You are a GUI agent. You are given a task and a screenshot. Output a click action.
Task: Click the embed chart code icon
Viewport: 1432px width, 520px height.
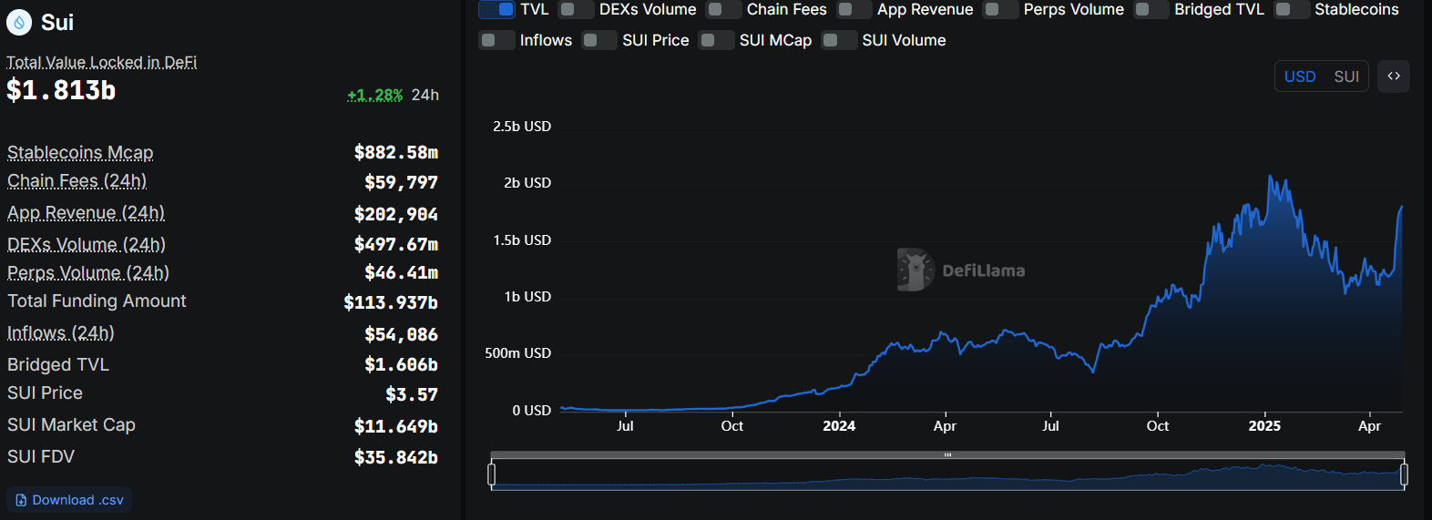point(1393,76)
